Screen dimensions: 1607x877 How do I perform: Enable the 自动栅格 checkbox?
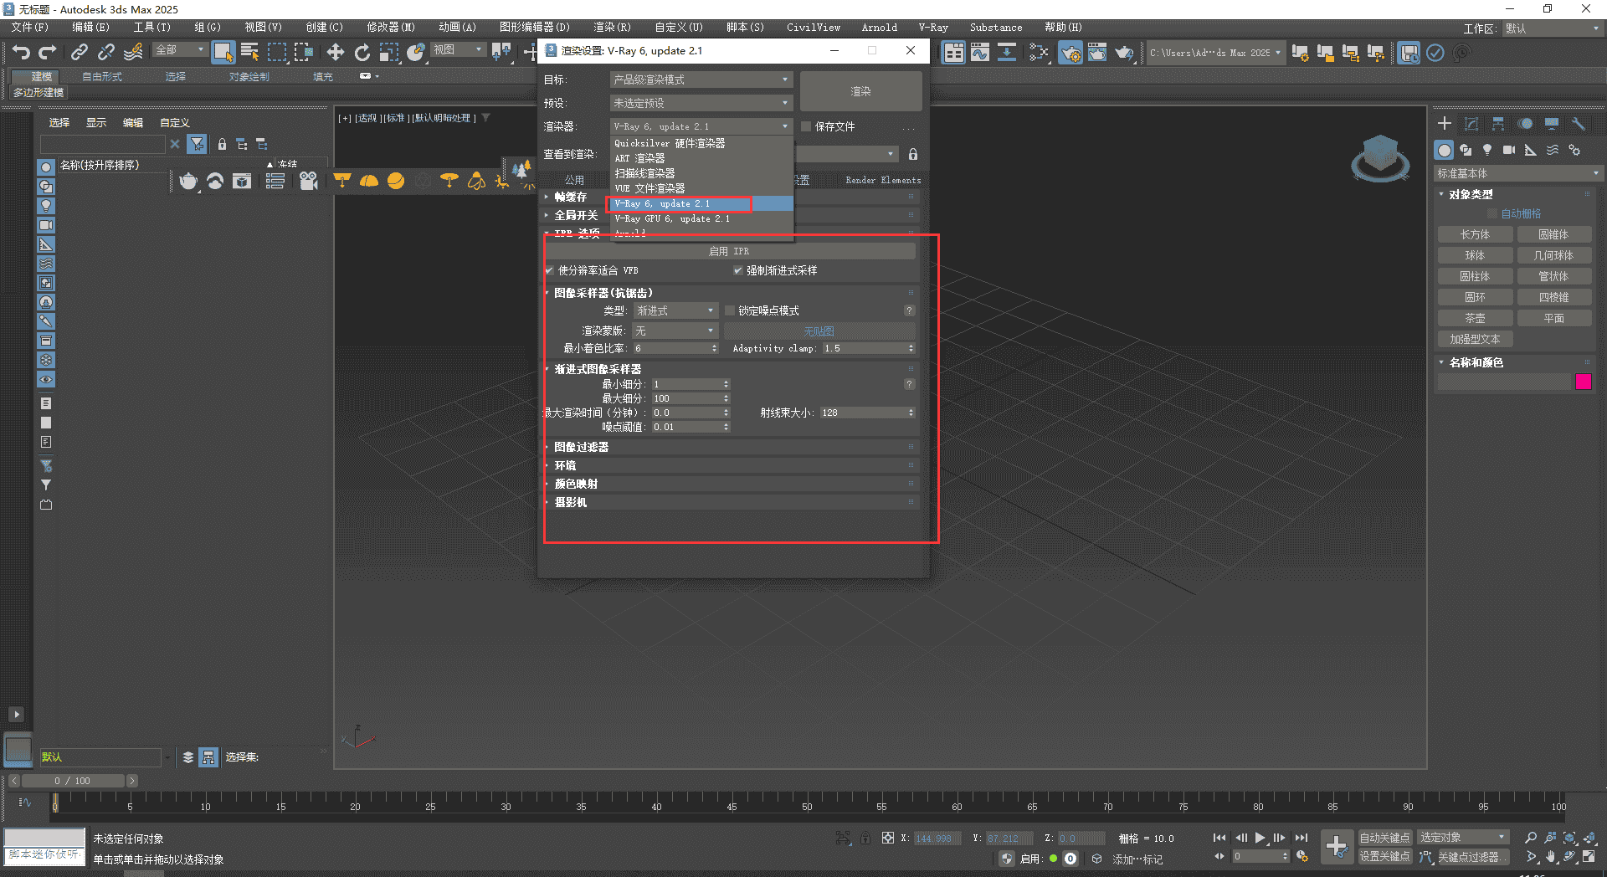tap(1492, 213)
